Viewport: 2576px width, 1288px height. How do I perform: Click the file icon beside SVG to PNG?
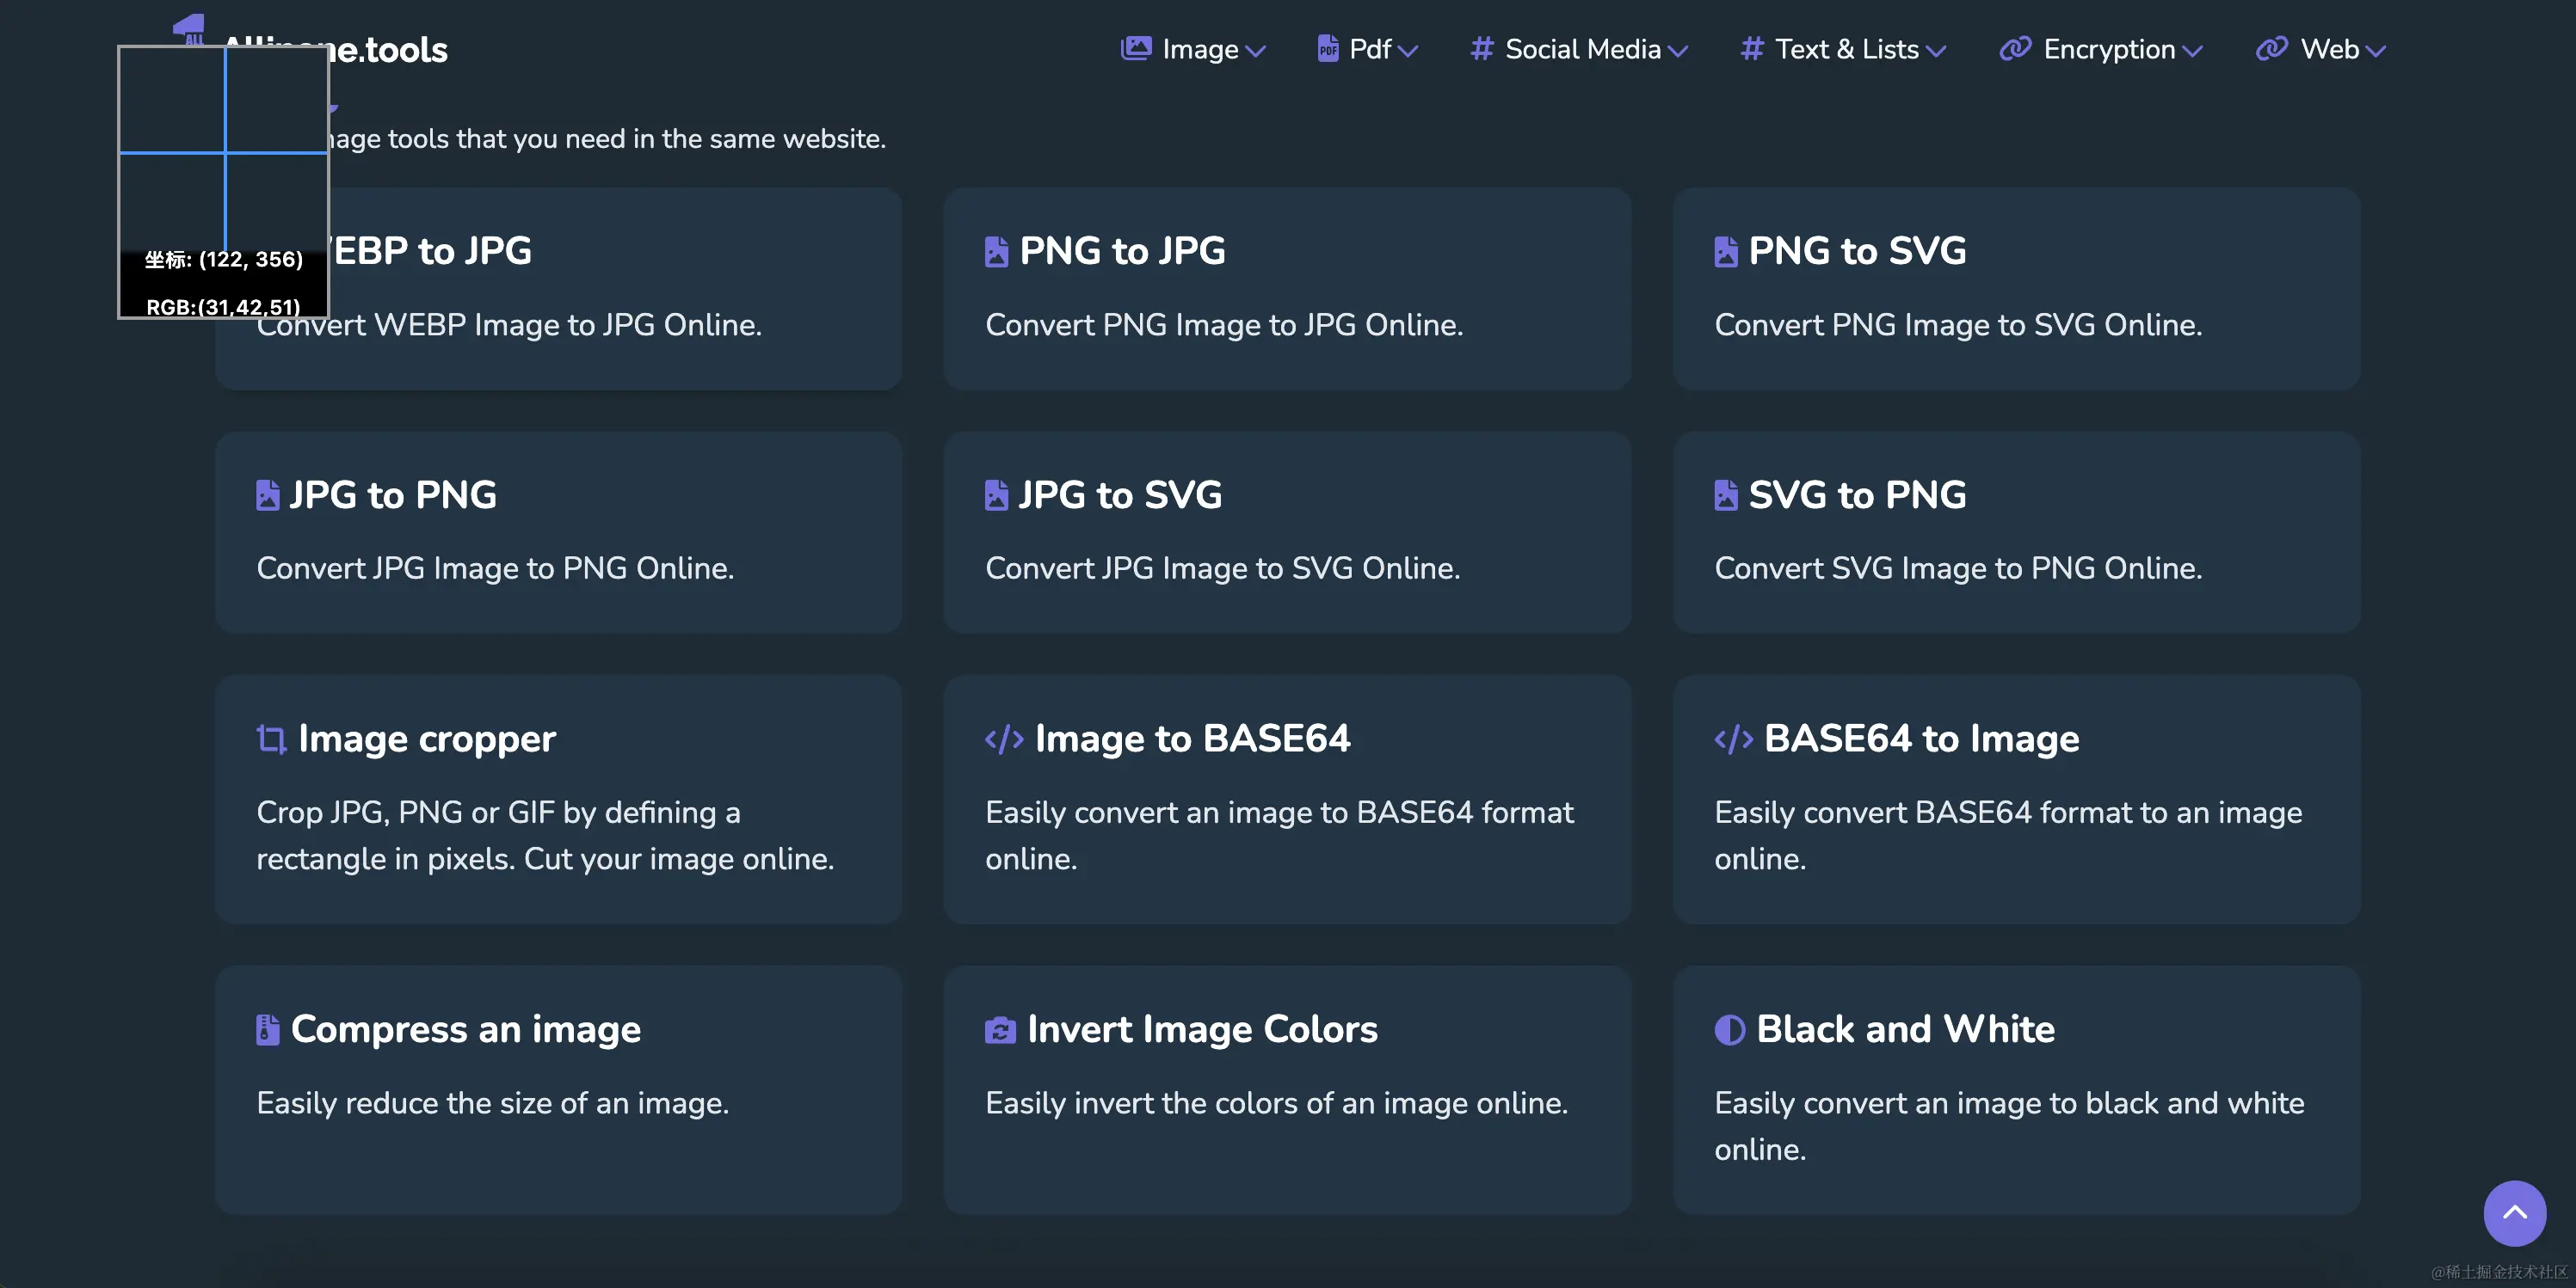click(x=1725, y=494)
